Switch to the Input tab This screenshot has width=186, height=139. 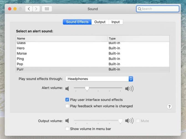click(x=116, y=22)
